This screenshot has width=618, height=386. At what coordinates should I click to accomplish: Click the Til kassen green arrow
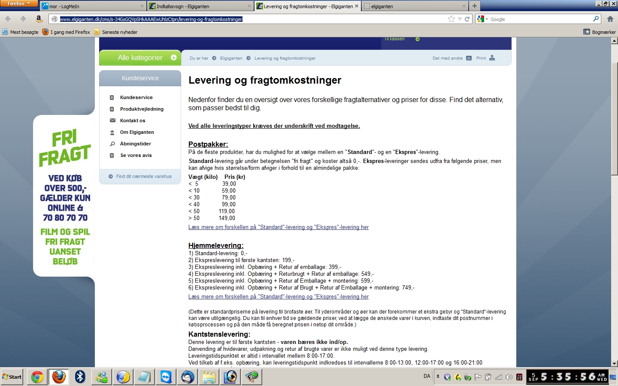tap(418, 39)
